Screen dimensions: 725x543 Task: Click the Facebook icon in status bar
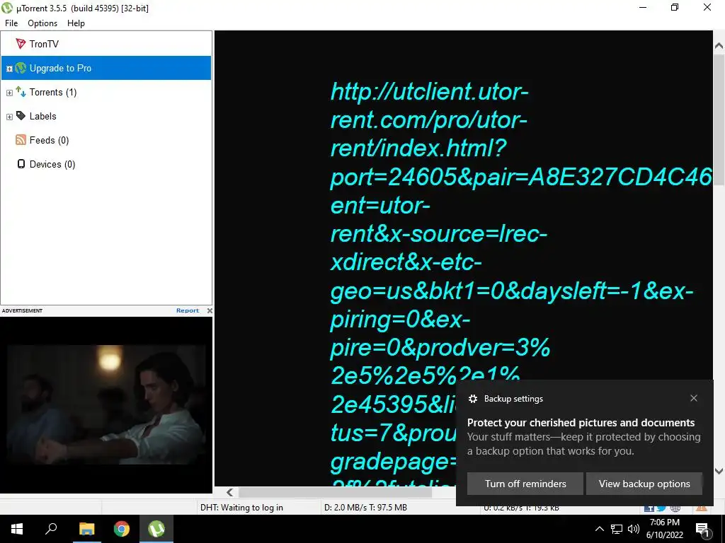tap(649, 508)
